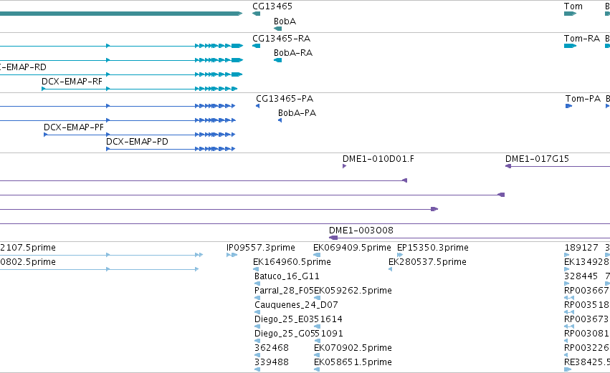
Task: Click the thick DCX-EMAP gene bar
Action: pos(121,14)
